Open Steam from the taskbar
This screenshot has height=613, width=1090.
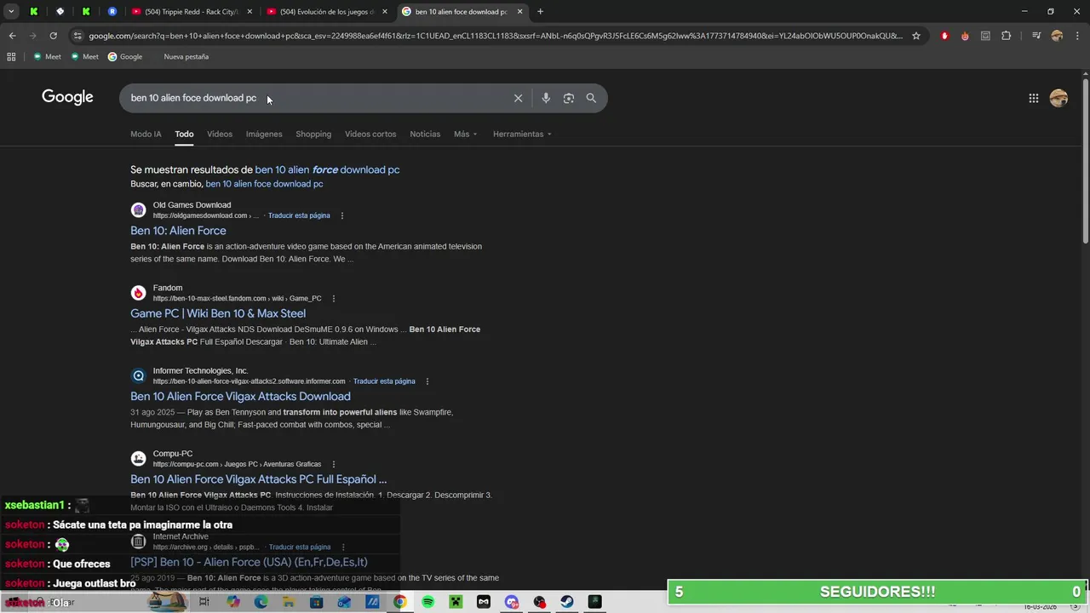click(x=567, y=602)
